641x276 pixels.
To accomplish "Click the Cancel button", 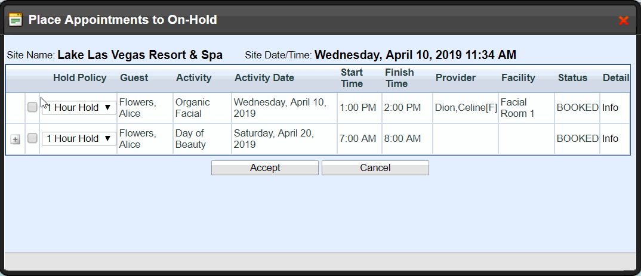I will tap(375, 168).
